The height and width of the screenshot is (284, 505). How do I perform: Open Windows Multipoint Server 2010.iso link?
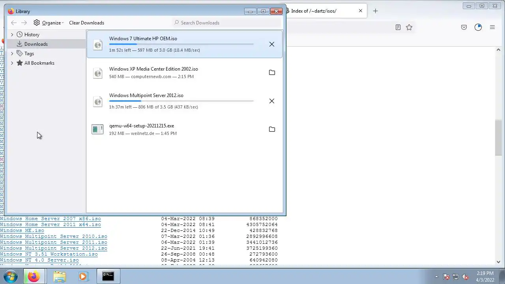[54, 236]
